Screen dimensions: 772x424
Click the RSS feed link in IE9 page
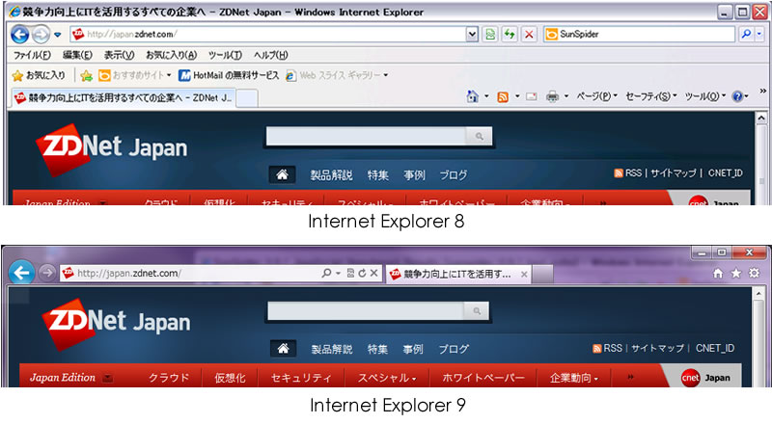[608, 348]
